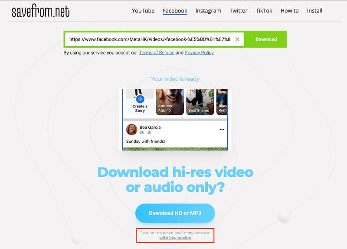Image resolution: width=347 pixels, height=249 pixels.
Task: Click the video preview thumbnail
Action: click(x=175, y=120)
